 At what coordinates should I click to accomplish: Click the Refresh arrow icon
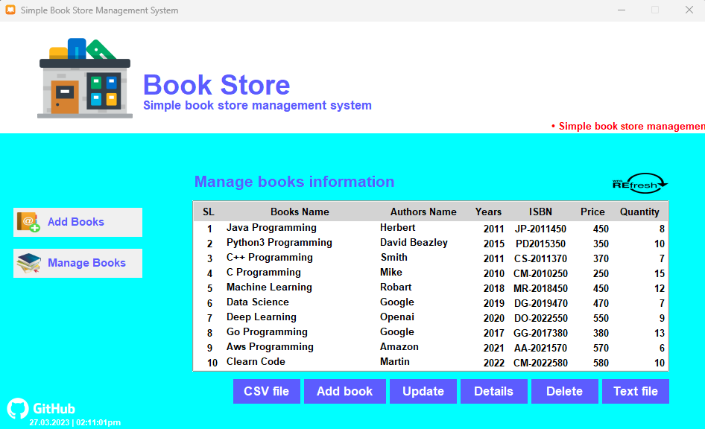(640, 183)
